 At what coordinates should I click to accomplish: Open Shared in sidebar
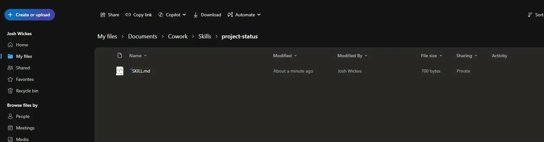point(23,68)
